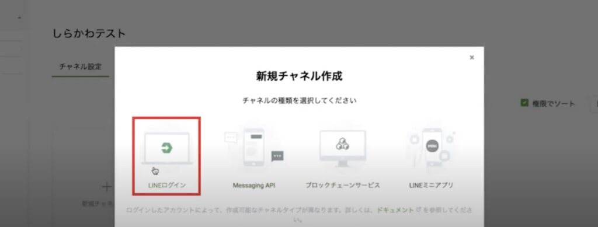Click the green arrow login symbol
The image size is (598, 227).
(x=166, y=148)
